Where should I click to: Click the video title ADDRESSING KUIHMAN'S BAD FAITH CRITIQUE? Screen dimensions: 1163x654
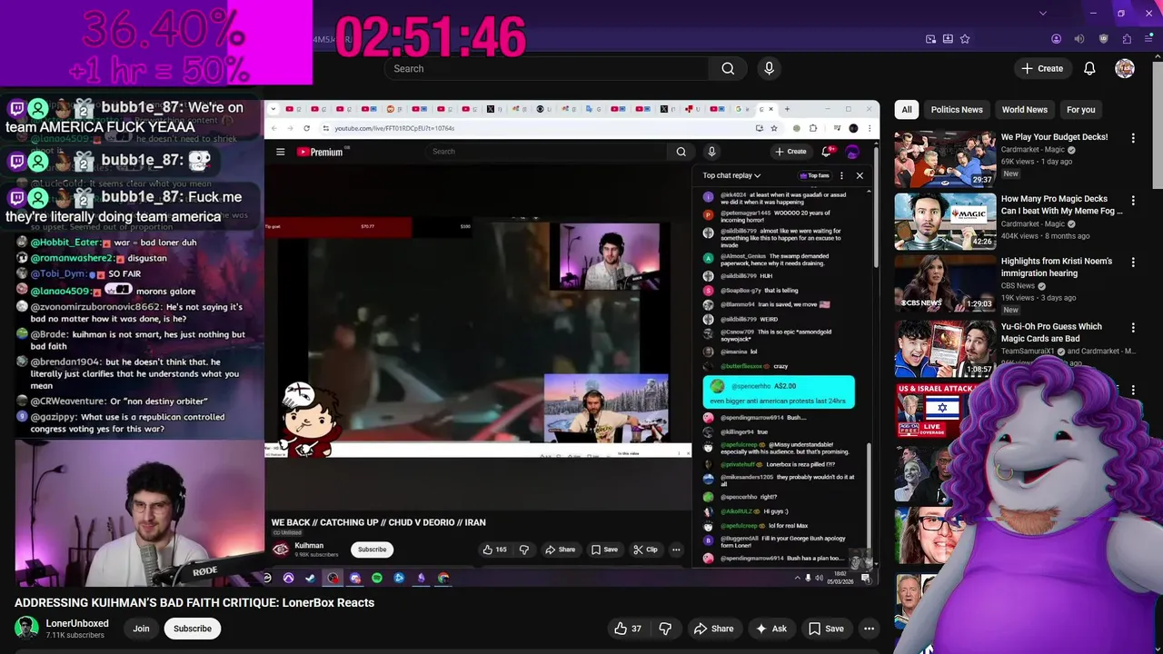click(x=194, y=602)
